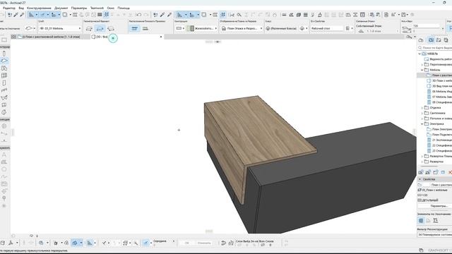Click the thickness field showing 720

coord(426,26)
